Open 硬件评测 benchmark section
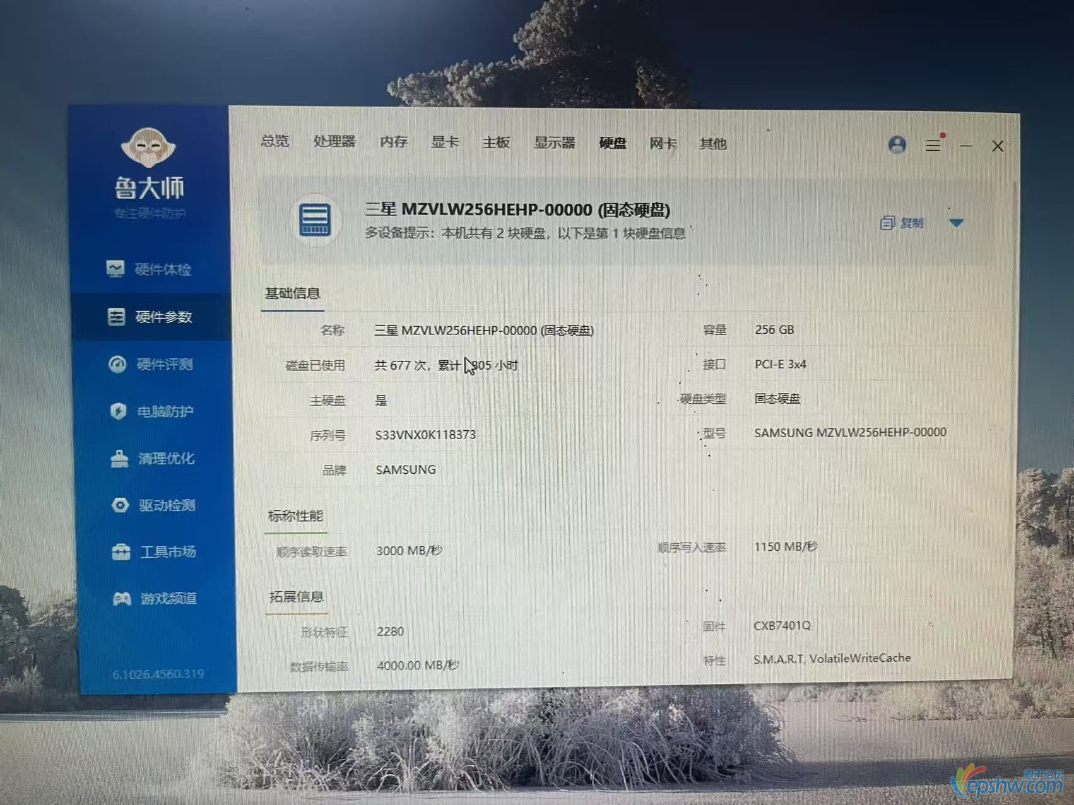Screen dimensions: 1074x805 click(x=152, y=364)
